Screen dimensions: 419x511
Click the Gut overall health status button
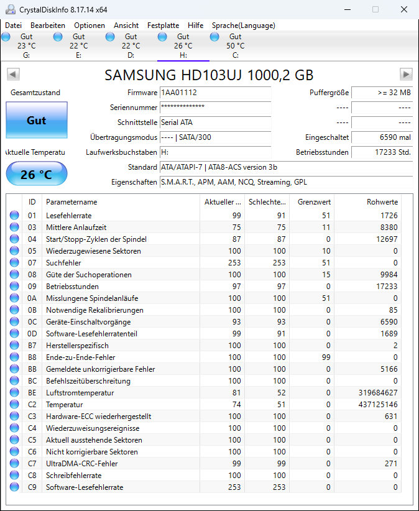coord(37,120)
